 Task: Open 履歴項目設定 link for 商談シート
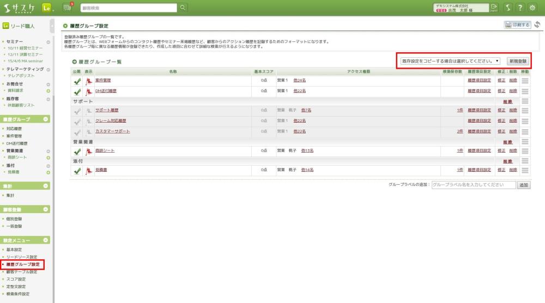pyautogui.click(x=479, y=150)
